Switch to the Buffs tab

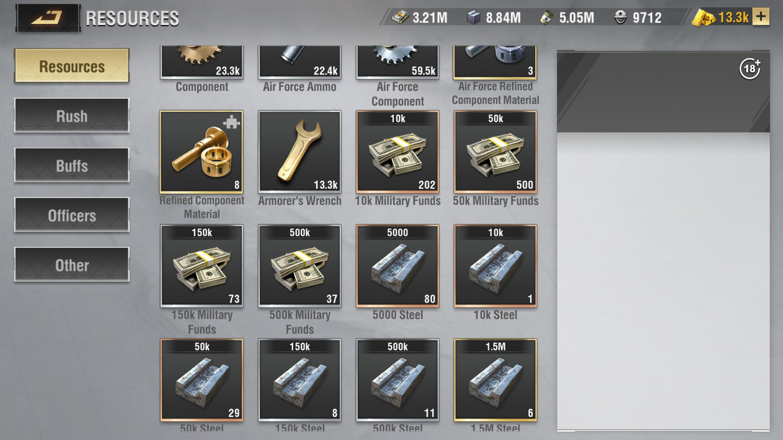tap(72, 165)
